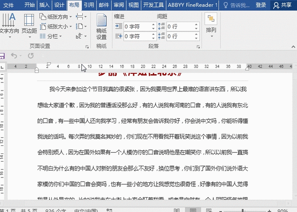Switch to web layout view icon

pyautogui.click(x=209, y=210)
